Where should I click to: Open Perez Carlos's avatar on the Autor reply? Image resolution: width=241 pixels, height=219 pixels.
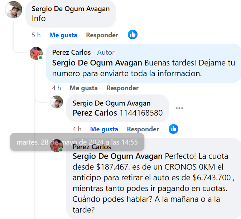[x=36, y=53]
